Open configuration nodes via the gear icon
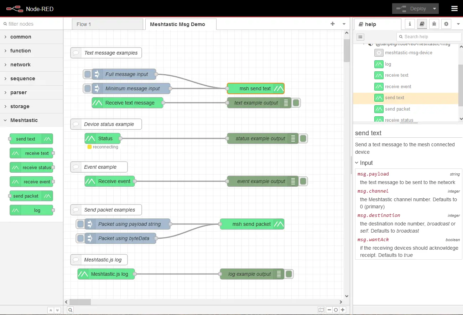 [x=446, y=24]
